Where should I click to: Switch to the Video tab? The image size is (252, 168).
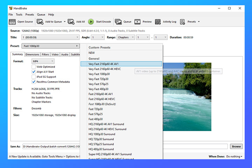[55, 55]
